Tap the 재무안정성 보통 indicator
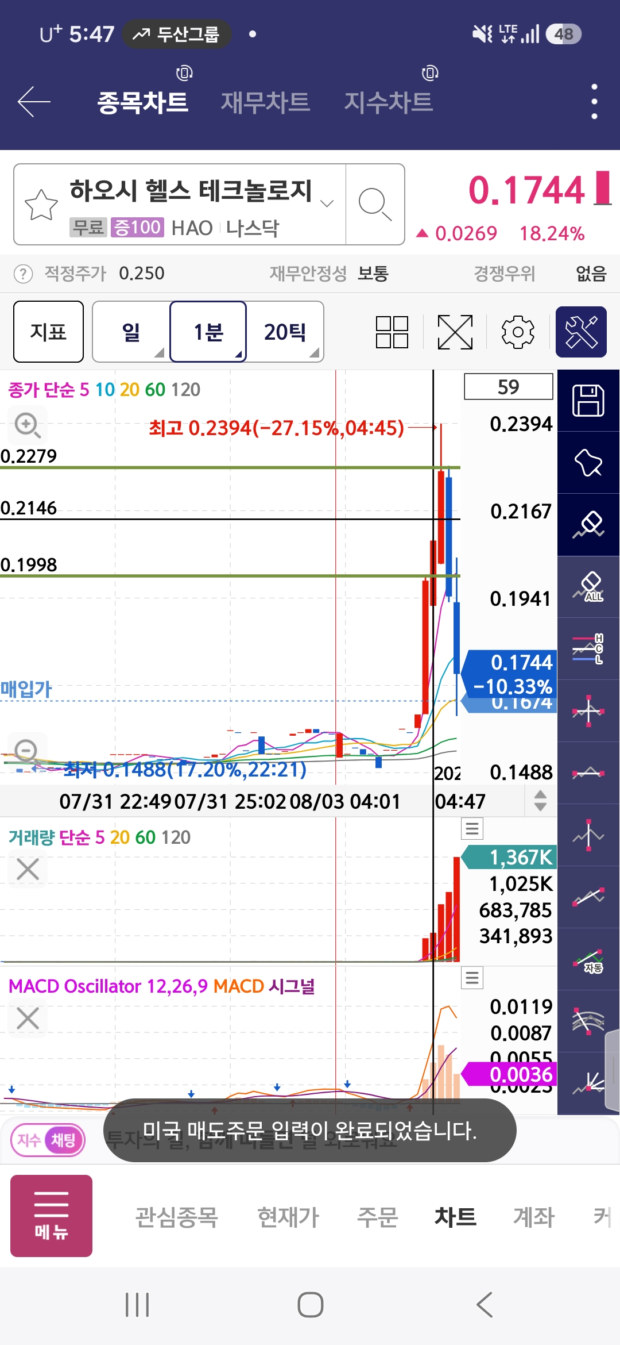This screenshot has width=620, height=1345. (330, 274)
